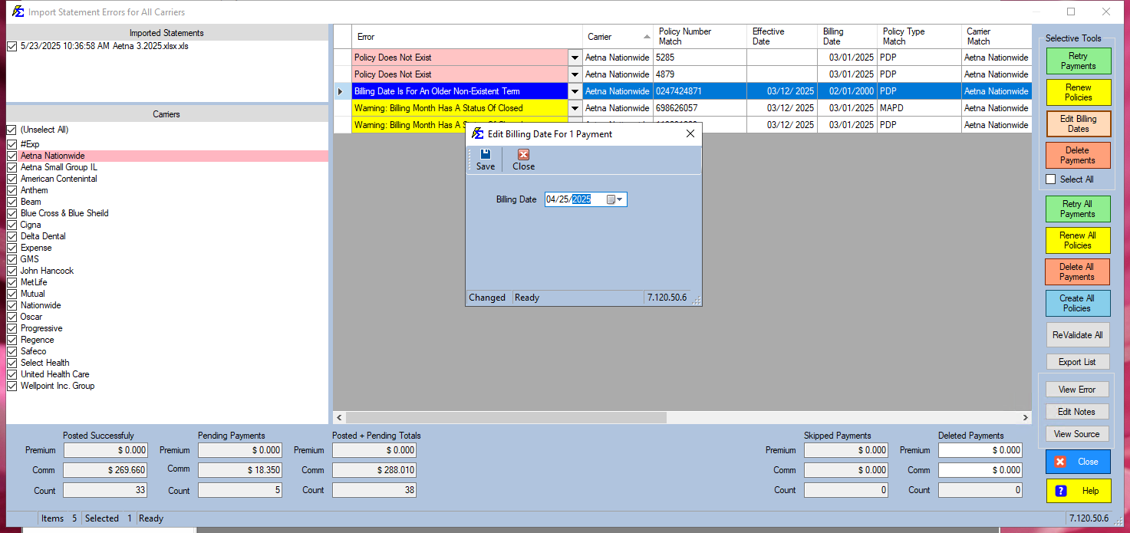Click the Export List button
Viewport: 1130px width, 533px height.
tap(1077, 361)
